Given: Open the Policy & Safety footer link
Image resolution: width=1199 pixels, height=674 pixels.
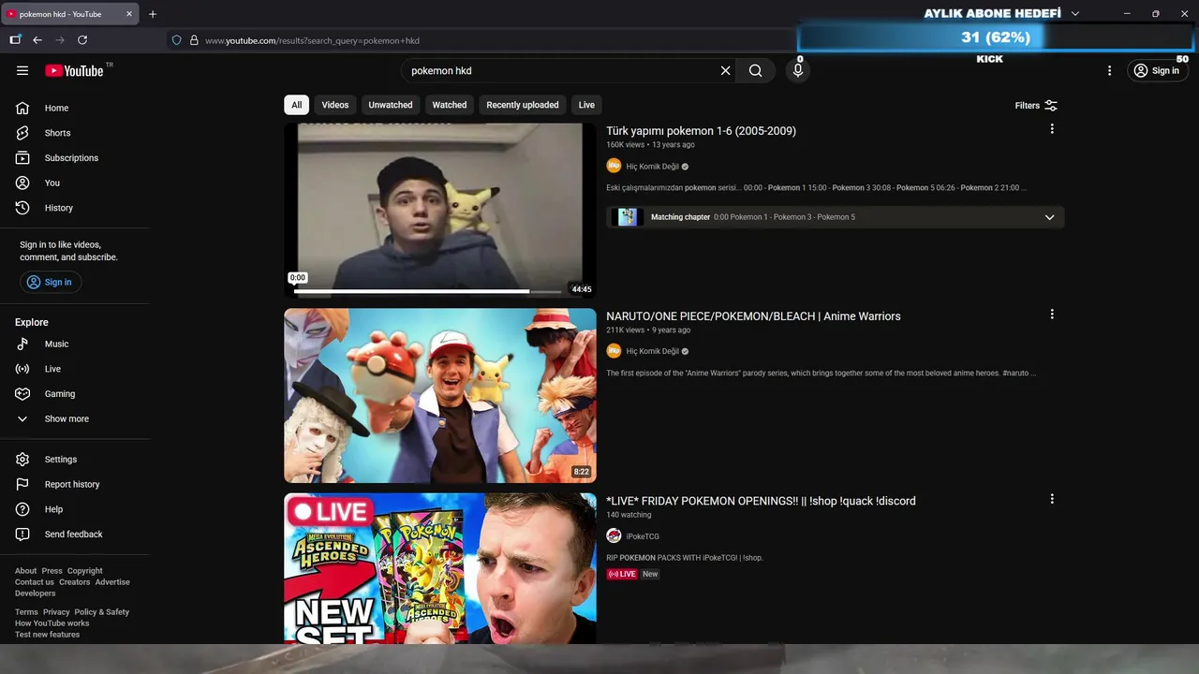Looking at the screenshot, I should click(102, 612).
